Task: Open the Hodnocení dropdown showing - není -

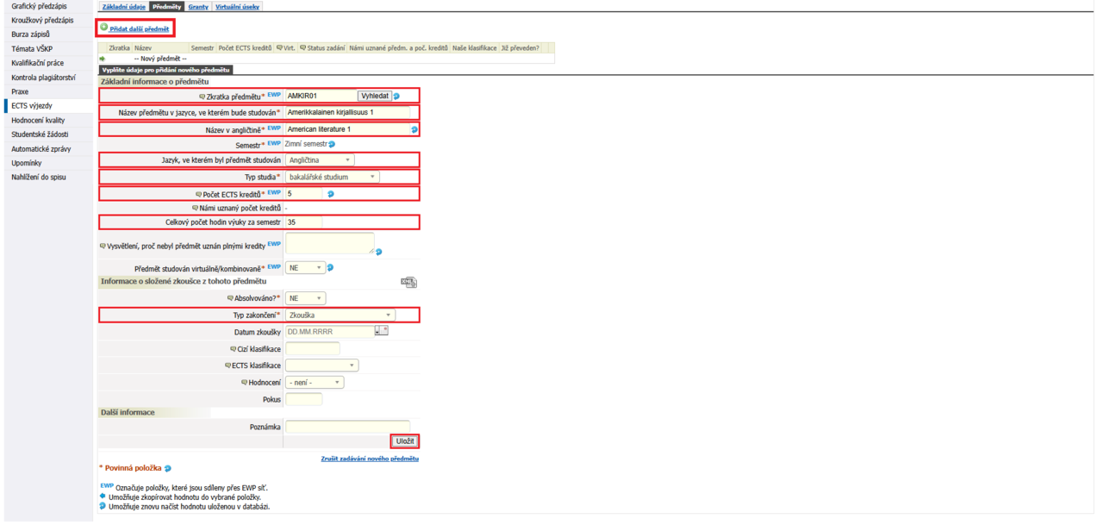Action: (315, 382)
